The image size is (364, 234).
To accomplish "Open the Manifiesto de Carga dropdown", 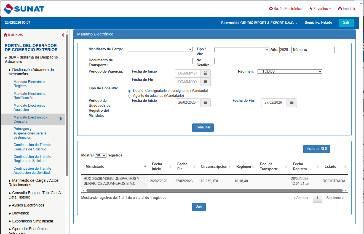I will coord(160,49).
